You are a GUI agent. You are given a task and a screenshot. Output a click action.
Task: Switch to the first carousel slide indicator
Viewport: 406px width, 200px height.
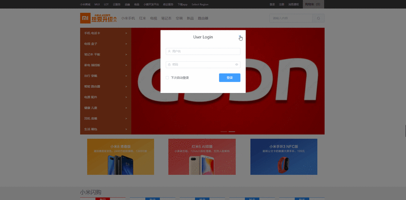(224, 132)
